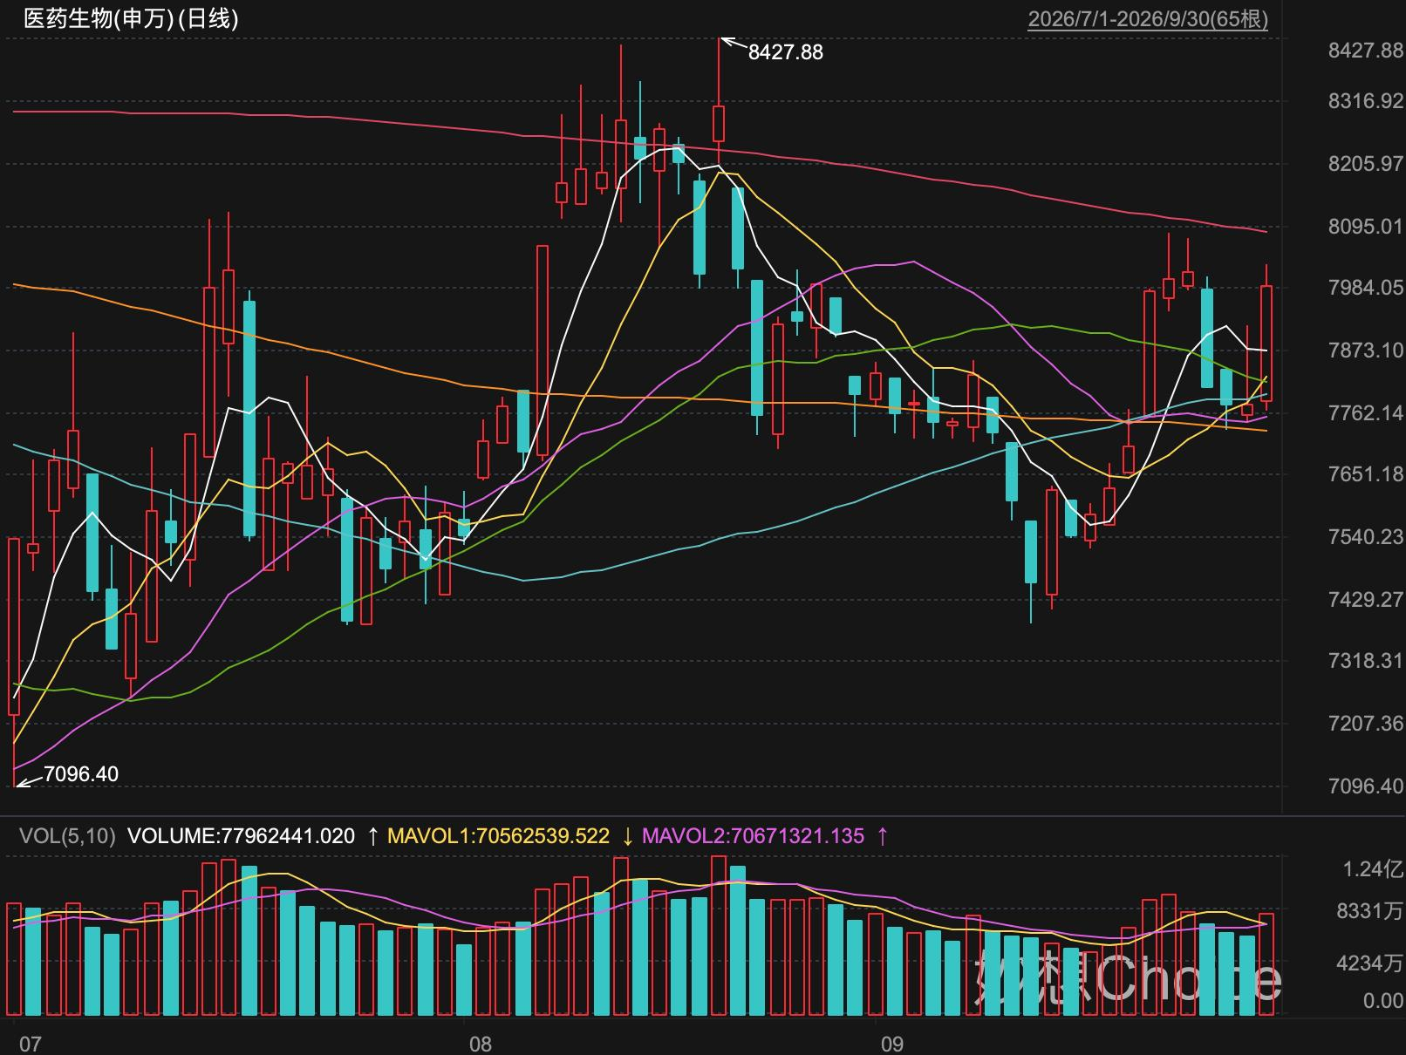Click the 7984.05 price axis label
This screenshot has height=1055, width=1406.
point(1366,288)
